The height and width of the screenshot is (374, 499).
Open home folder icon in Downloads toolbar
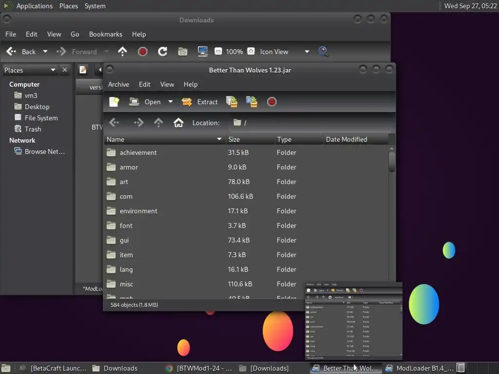pos(183,52)
